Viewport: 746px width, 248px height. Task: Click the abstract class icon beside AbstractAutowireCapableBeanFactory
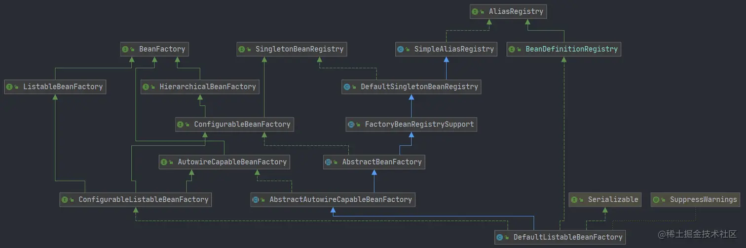(256, 200)
